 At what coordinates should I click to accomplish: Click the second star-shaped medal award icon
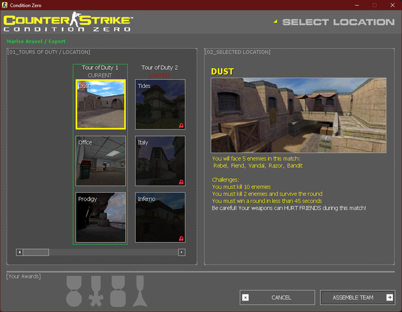(x=96, y=291)
